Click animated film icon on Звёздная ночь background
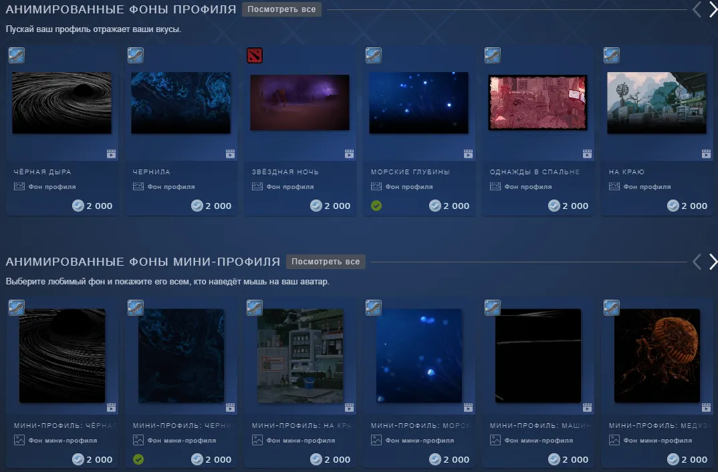The width and height of the screenshot is (718, 472). (x=350, y=154)
